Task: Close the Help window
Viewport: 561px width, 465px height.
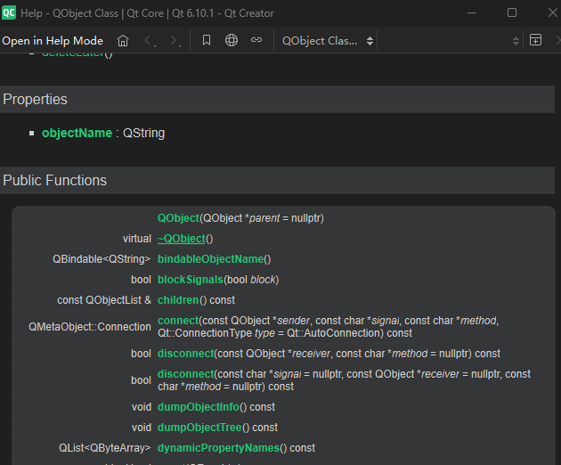Action: click(553, 12)
